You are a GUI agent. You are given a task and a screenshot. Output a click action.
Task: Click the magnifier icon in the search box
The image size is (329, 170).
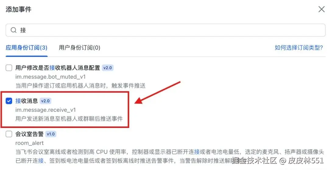[x=14, y=30]
